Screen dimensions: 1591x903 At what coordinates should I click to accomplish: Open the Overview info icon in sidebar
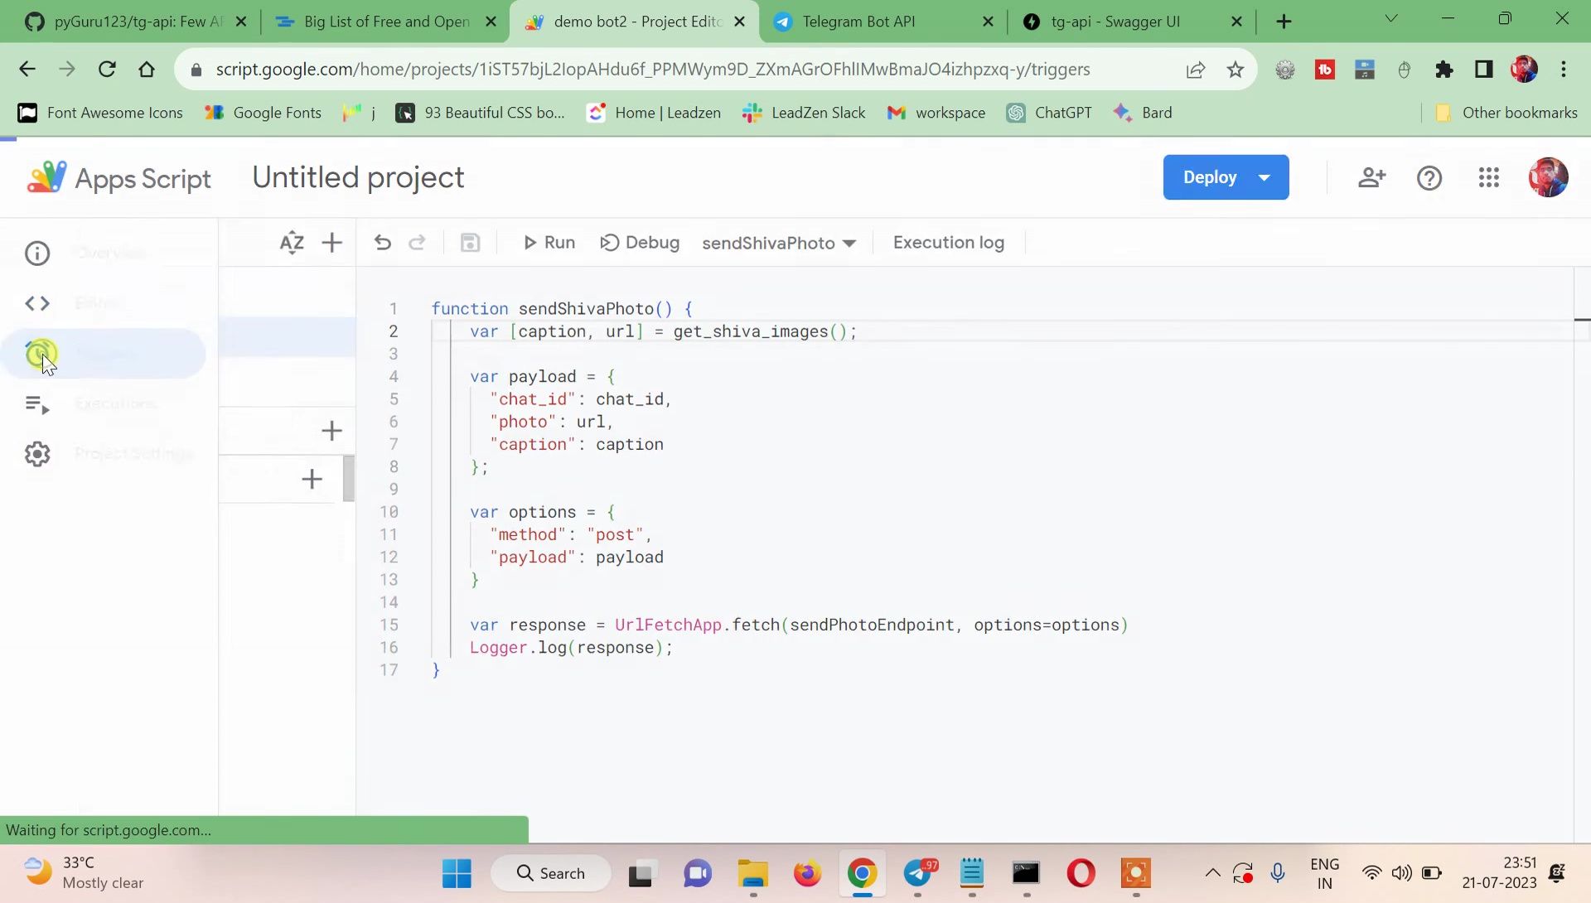coord(37,253)
